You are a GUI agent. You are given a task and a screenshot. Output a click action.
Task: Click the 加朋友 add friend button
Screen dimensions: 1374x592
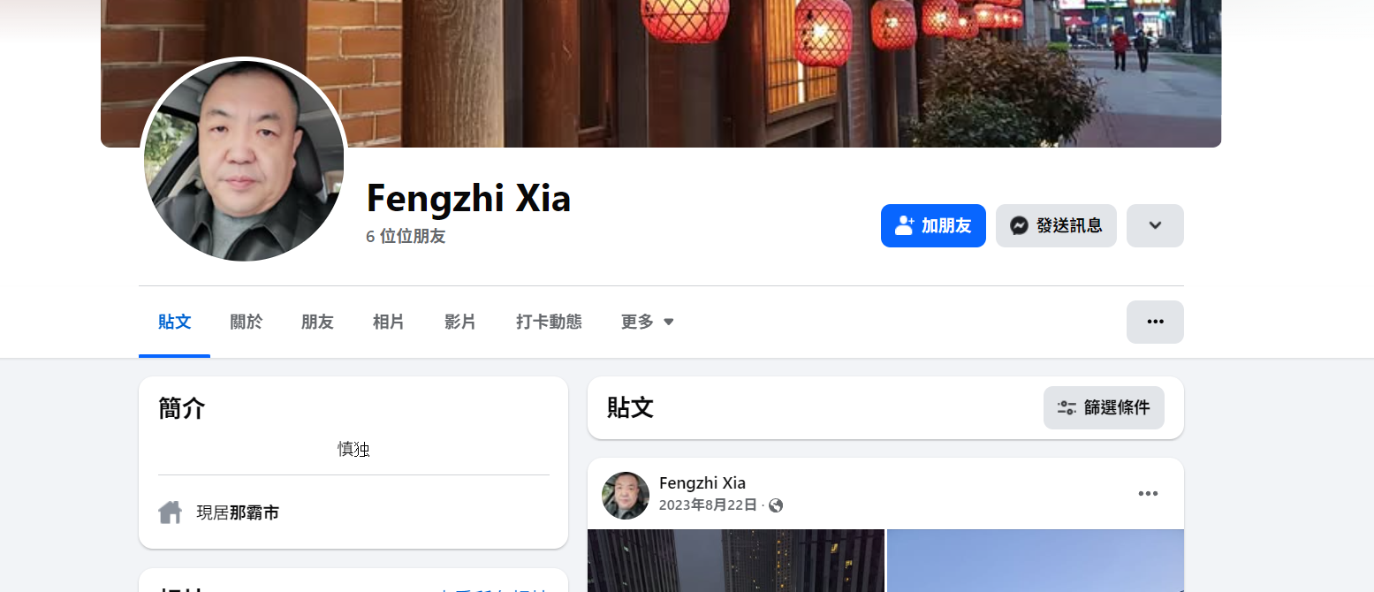[x=933, y=225]
